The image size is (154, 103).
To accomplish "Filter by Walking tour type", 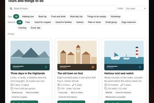I will click(x=28, y=17).
